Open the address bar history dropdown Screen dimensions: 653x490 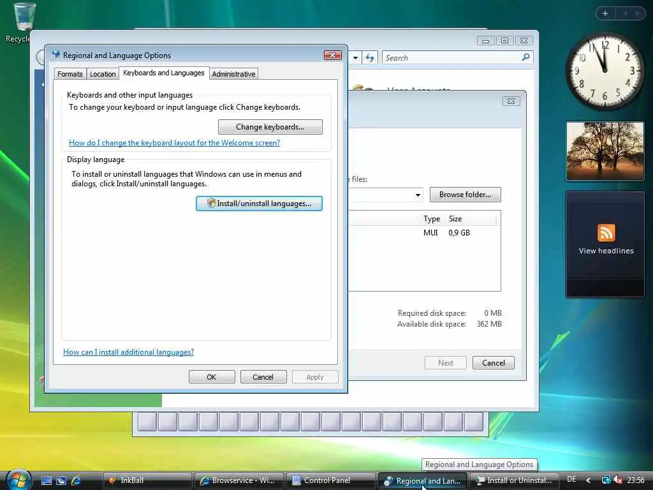355,57
